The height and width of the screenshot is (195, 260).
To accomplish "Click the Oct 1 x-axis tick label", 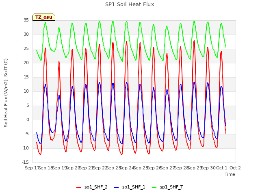I will click(222, 168).
